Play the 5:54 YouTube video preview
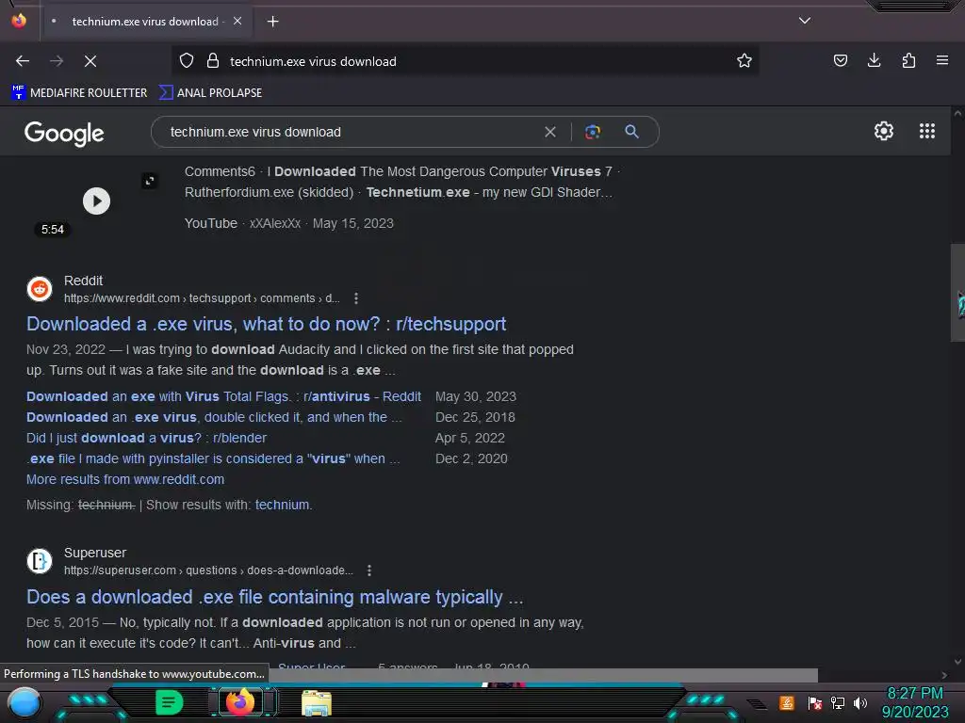The width and height of the screenshot is (965, 723). [97, 201]
